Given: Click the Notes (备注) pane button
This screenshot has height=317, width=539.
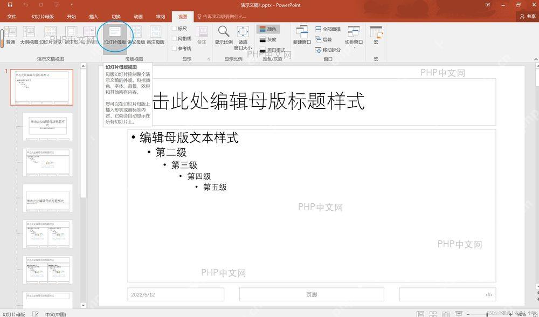Looking at the screenshot, I should point(202,36).
